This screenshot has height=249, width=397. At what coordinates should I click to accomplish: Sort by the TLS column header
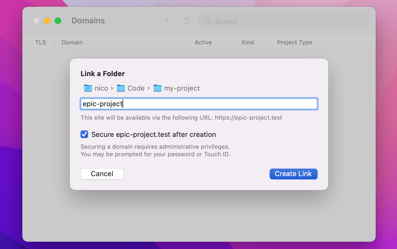(x=41, y=42)
